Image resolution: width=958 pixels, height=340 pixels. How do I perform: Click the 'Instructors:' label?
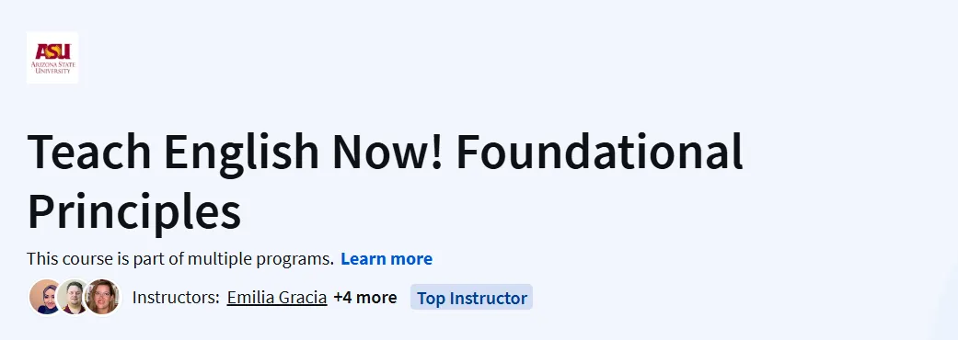pyautogui.click(x=176, y=298)
